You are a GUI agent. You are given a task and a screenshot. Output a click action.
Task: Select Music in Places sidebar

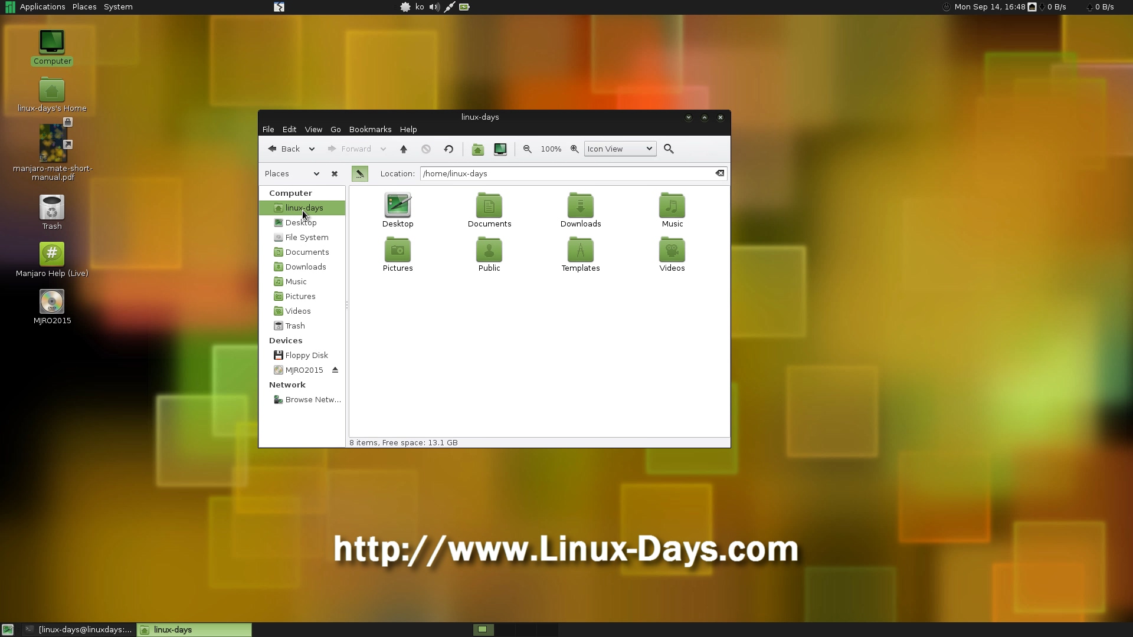point(302,282)
